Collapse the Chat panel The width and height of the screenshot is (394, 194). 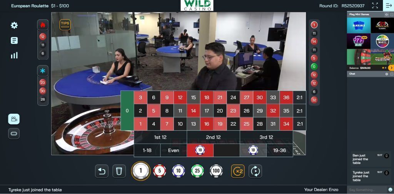pyautogui.click(x=392, y=74)
